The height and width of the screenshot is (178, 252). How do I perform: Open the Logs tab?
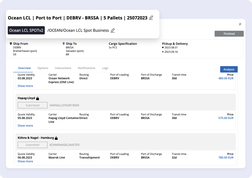pyautogui.click(x=105, y=68)
